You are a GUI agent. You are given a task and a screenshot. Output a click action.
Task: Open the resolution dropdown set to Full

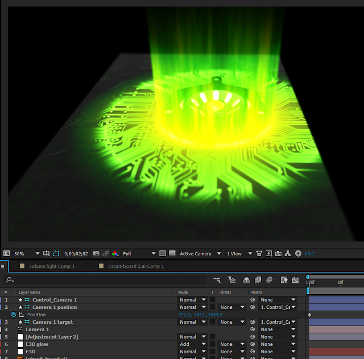139,254
